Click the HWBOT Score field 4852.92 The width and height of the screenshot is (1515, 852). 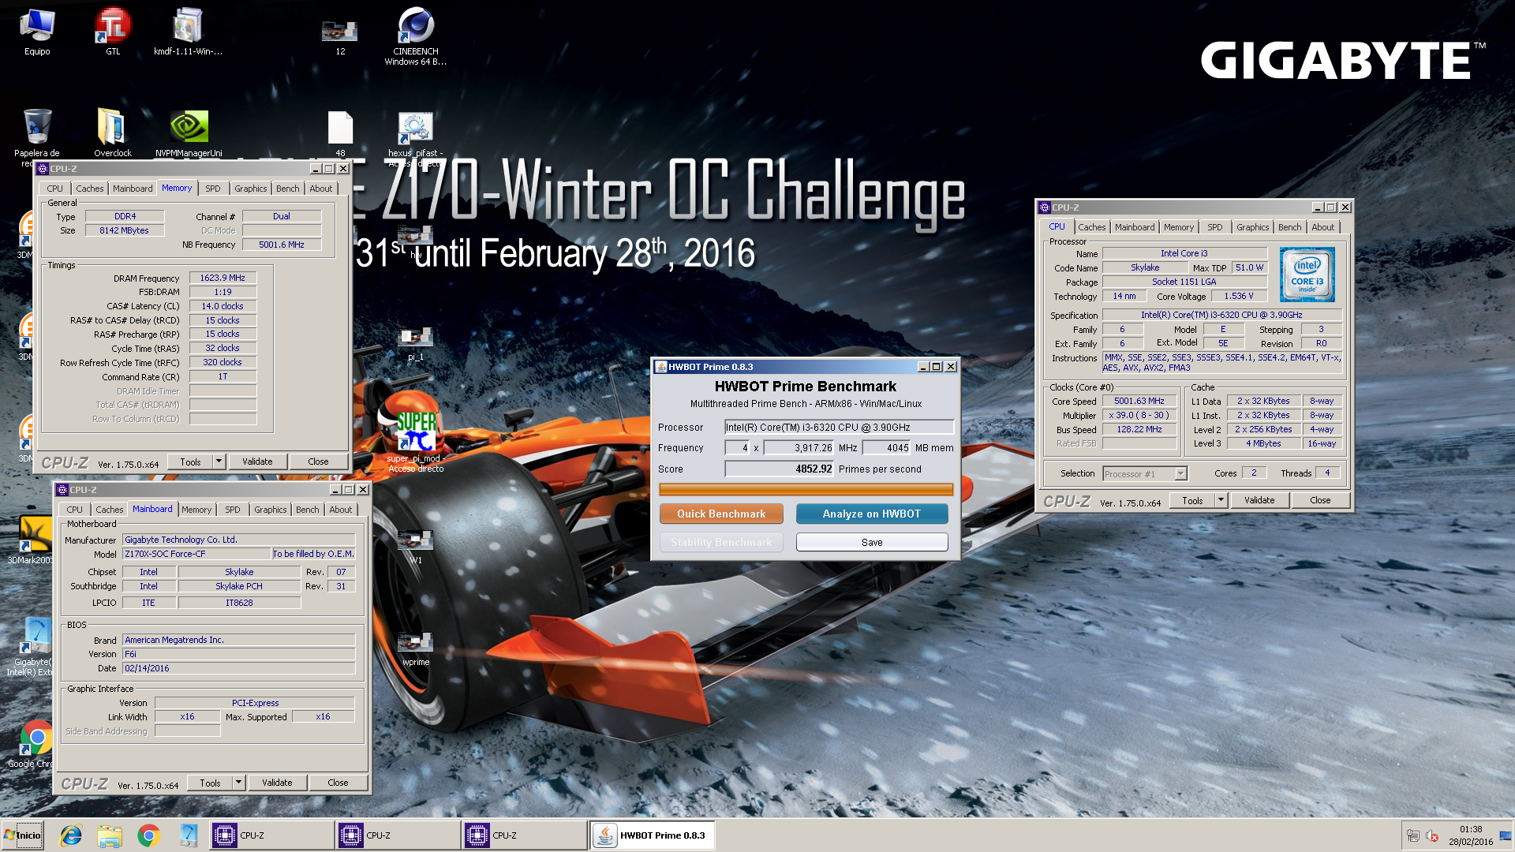point(779,469)
